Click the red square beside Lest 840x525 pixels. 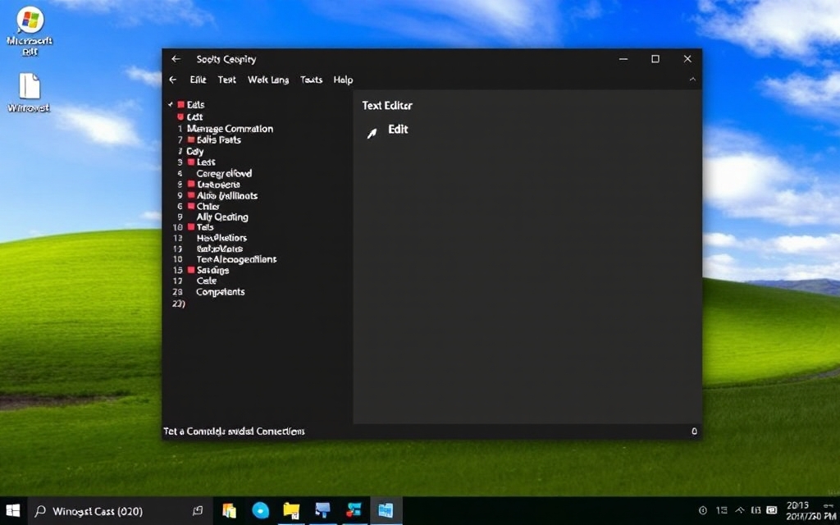click(x=191, y=162)
